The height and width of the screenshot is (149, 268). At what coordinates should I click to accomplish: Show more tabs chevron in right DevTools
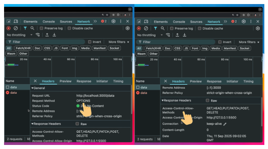point(225,22)
